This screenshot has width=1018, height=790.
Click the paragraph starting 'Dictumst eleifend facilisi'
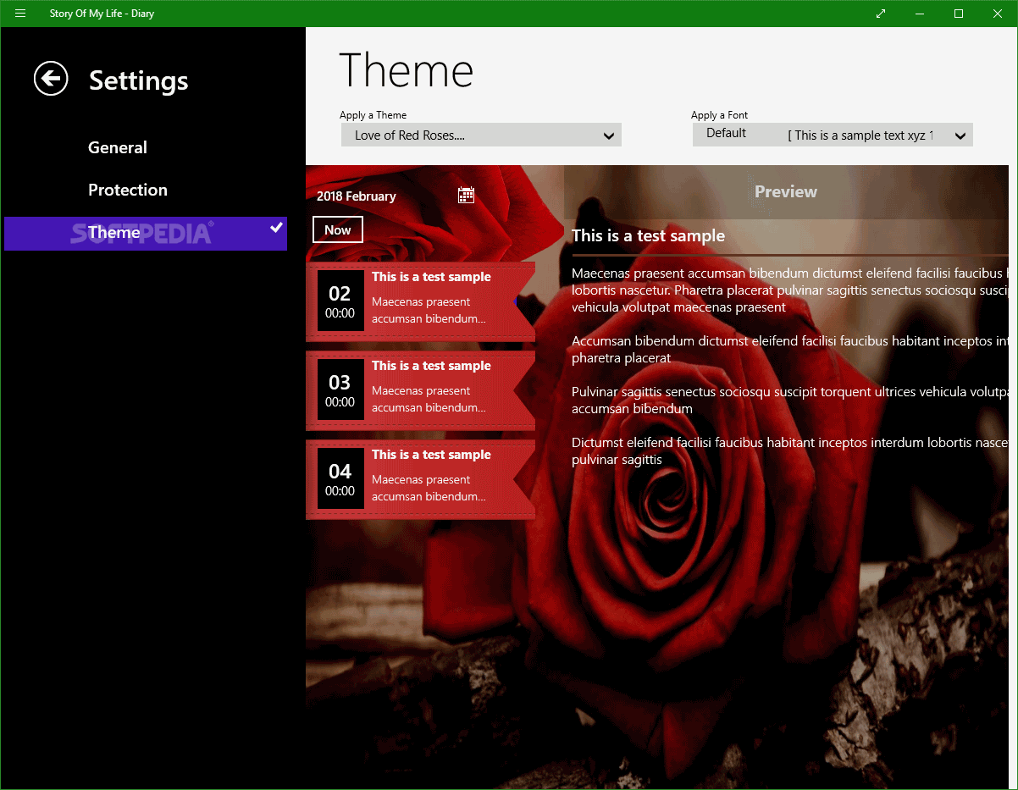point(790,450)
